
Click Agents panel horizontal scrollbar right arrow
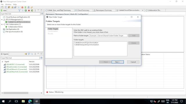click(41, 93)
